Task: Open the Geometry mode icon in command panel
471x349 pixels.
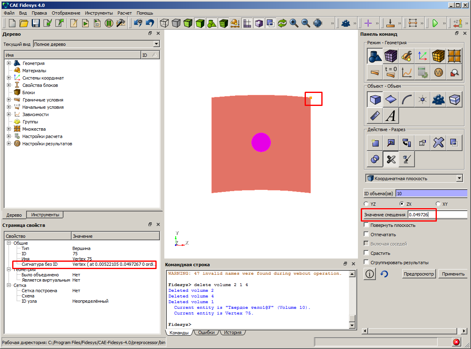Action: pos(375,56)
